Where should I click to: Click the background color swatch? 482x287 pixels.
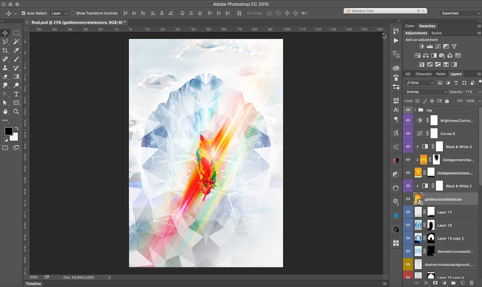[x=15, y=138]
